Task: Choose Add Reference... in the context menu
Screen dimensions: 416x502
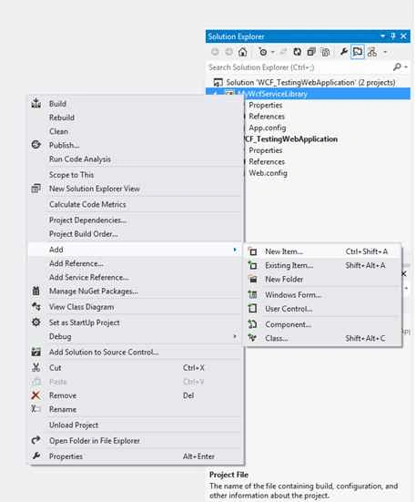Action: click(76, 263)
